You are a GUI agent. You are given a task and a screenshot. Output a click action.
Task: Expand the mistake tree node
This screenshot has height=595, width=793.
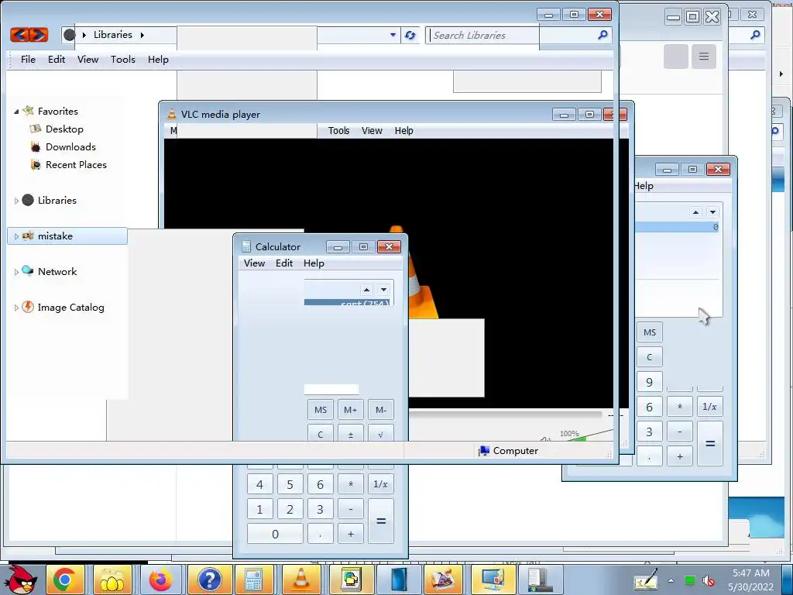(16, 236)
